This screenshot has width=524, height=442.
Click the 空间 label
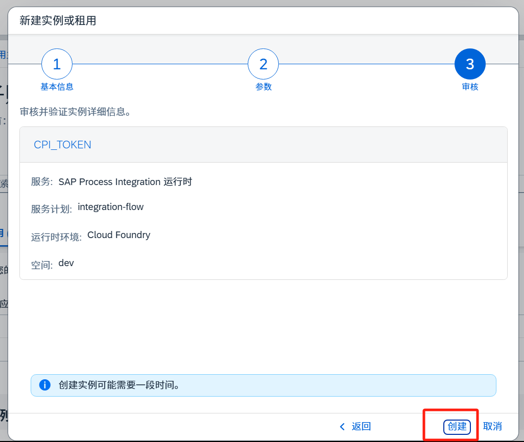[42, 265]
